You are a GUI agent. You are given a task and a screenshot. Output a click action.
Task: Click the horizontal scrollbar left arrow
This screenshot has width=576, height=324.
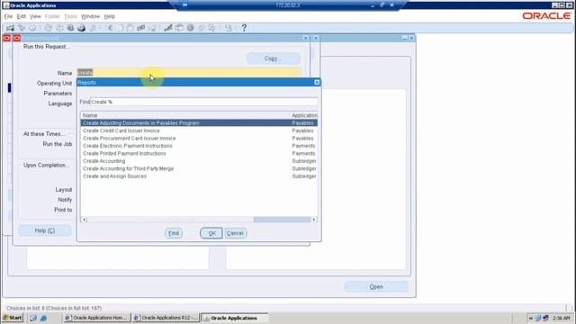pos(84,220)
